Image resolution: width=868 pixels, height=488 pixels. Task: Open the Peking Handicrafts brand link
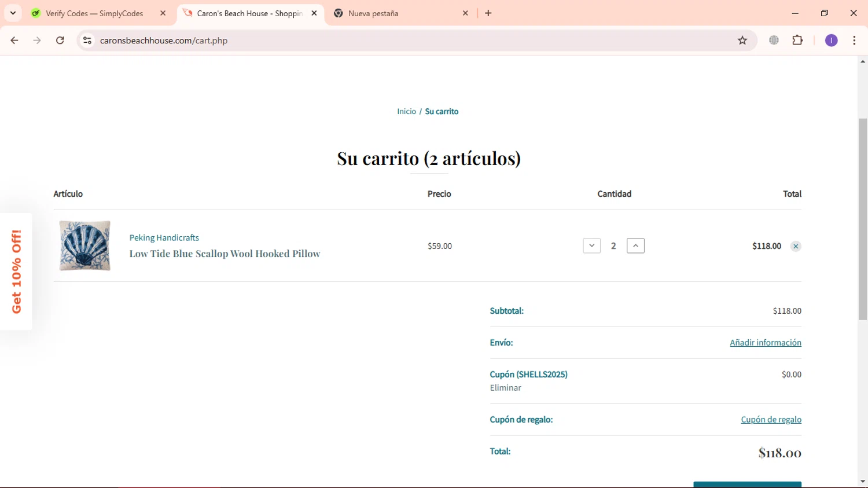pos(164,238)
